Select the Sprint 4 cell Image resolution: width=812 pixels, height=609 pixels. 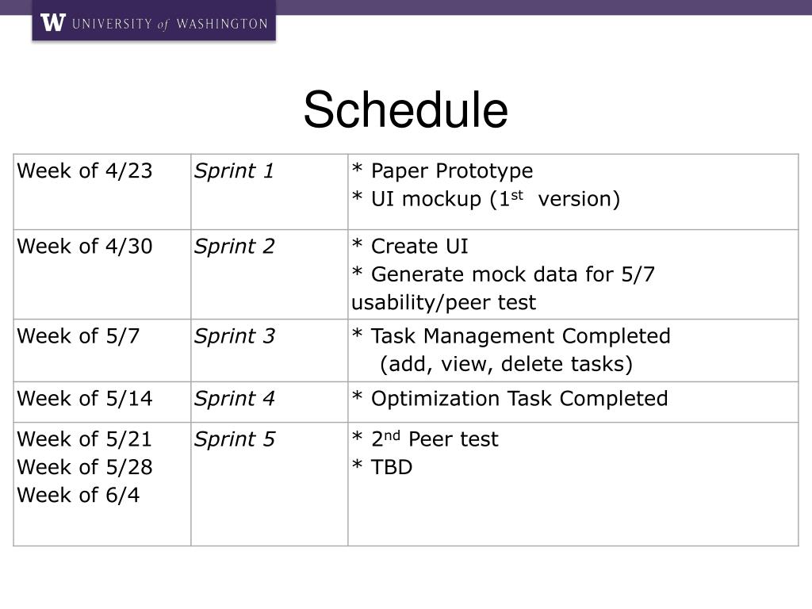point(235,399)
